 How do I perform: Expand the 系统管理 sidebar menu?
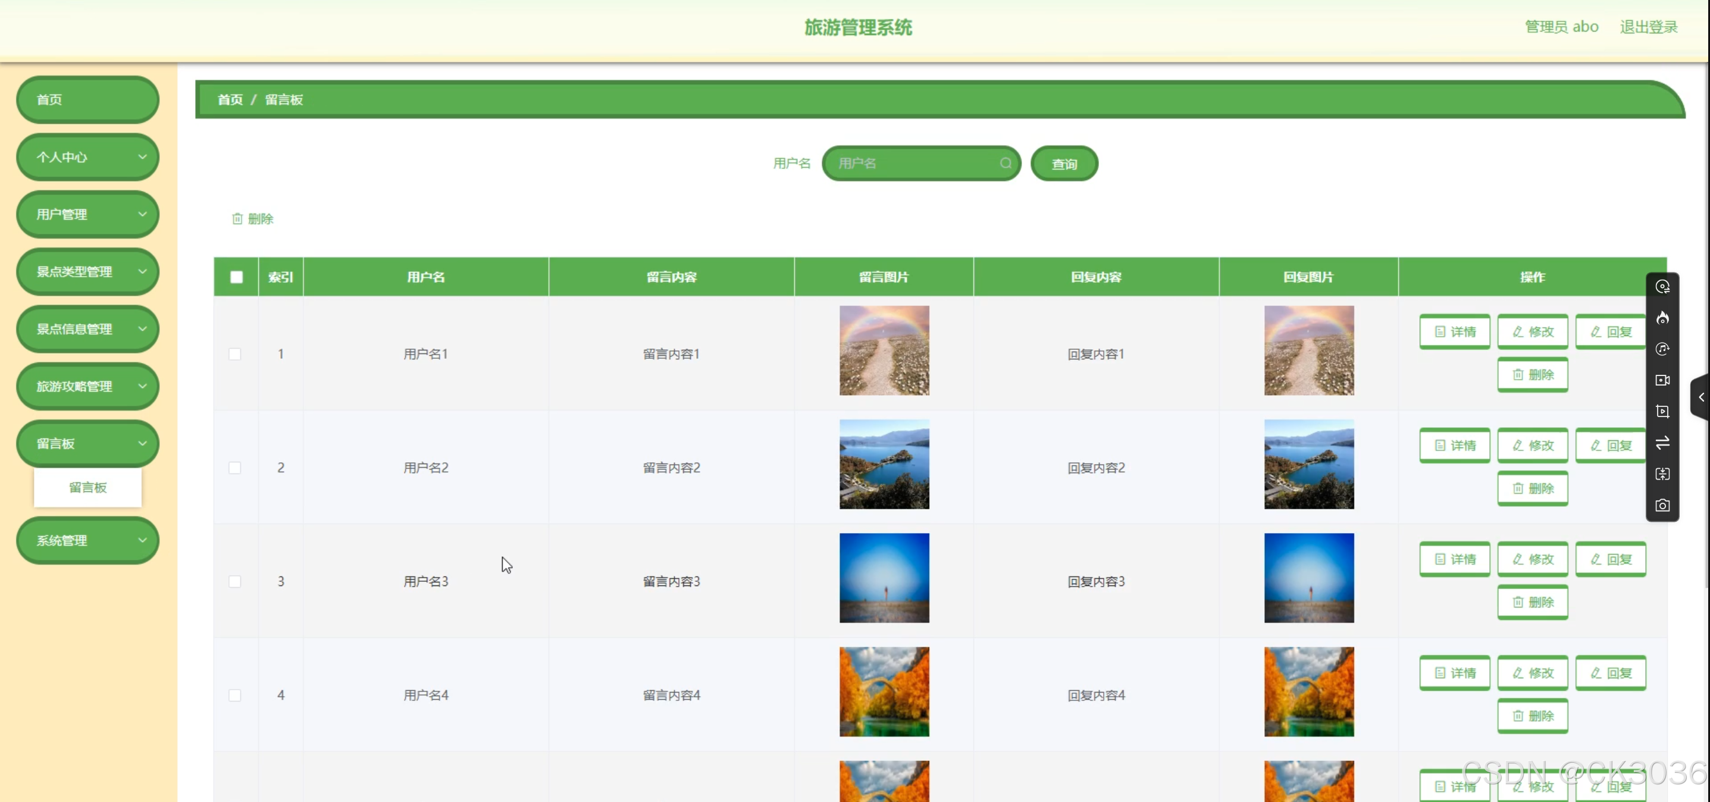point(87,540)
